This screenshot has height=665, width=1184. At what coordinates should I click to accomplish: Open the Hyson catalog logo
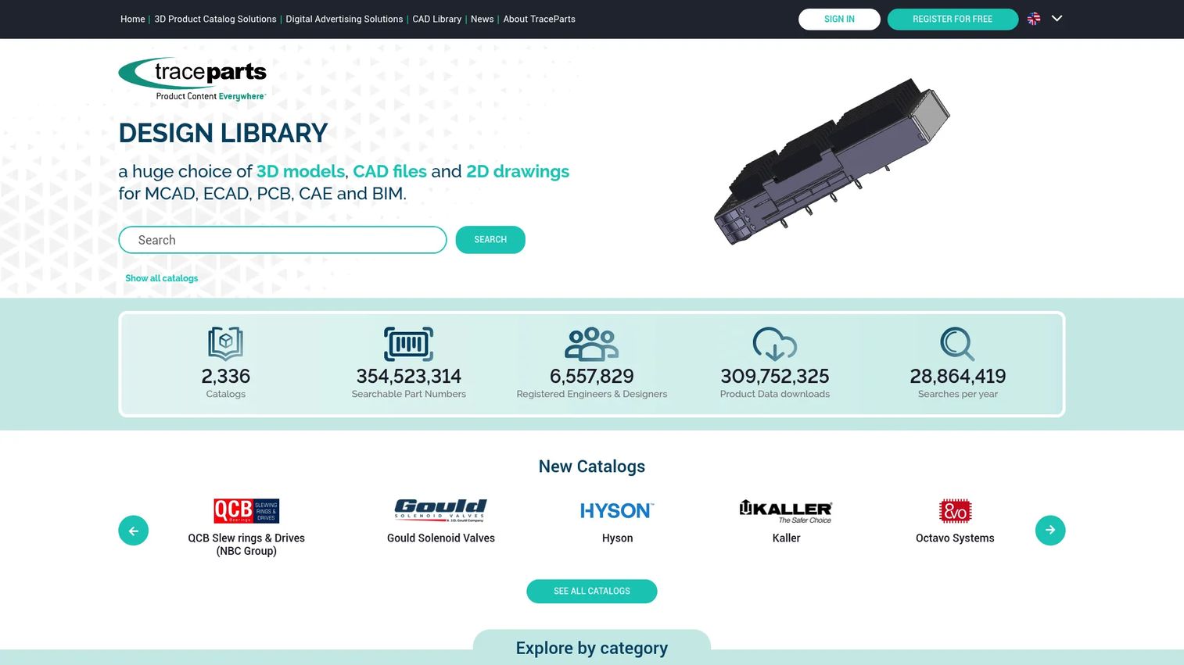[617, 511]
